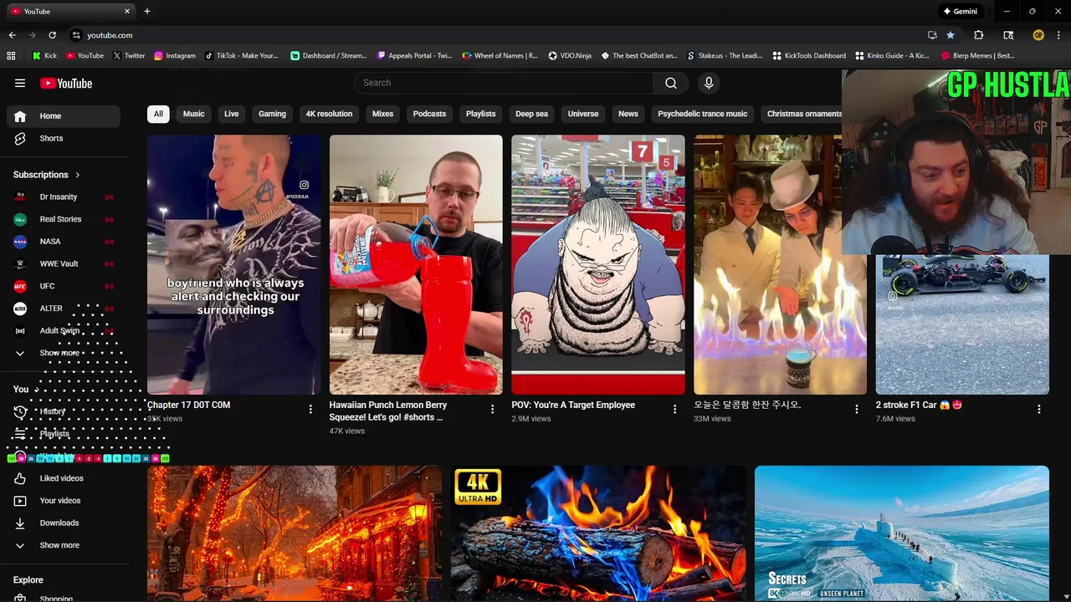1071x602 pixels.
Task: Select the Deep sea filter chip
Action: (531, 114)
